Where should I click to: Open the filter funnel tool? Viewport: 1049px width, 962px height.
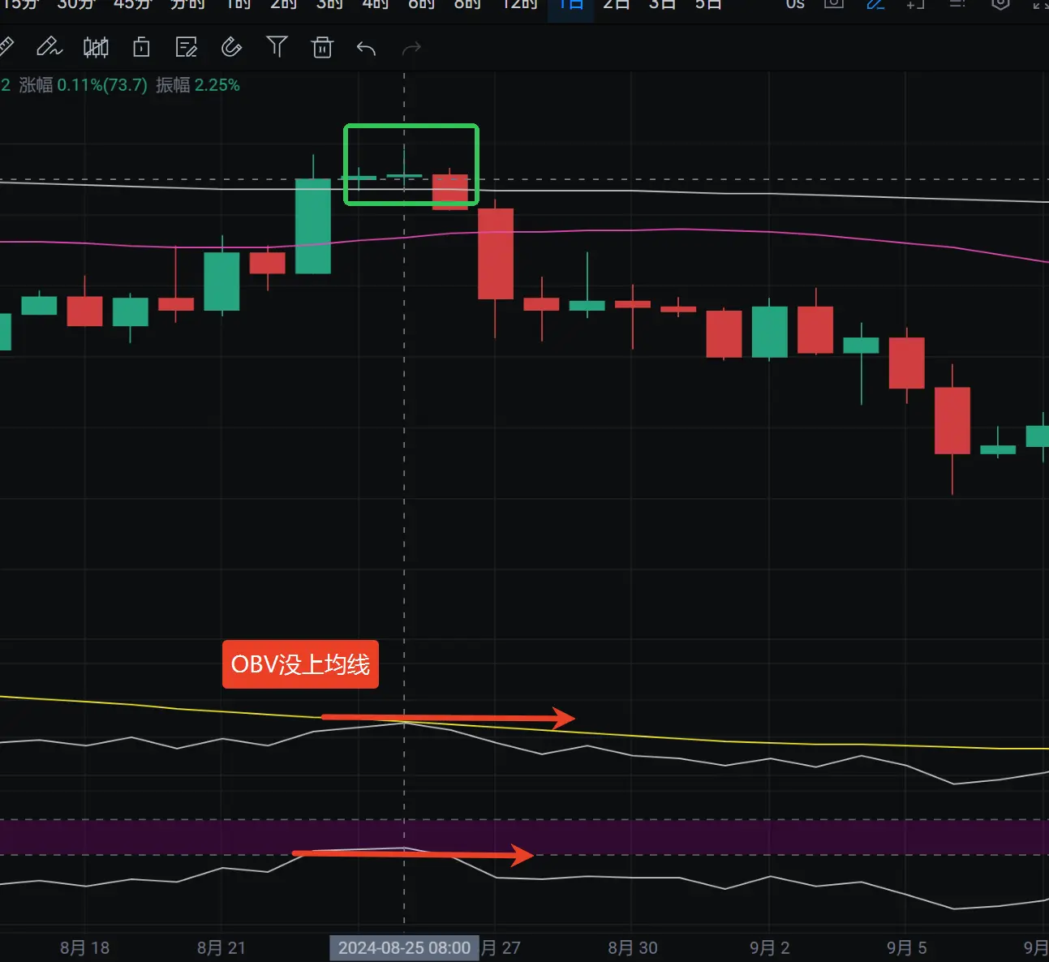277,47
